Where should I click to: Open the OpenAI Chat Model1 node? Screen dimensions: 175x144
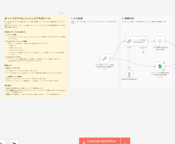click(x=129, y=74)
